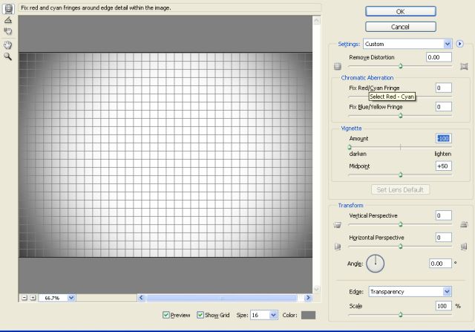Select the Zoom magnifier tool

click(8, 56)
